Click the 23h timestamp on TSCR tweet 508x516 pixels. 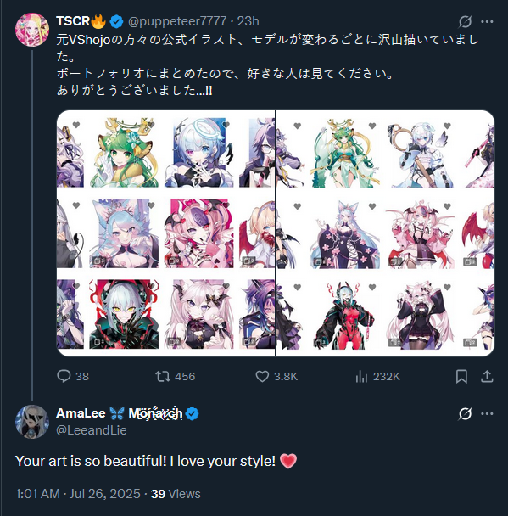(x=248, y=21)
